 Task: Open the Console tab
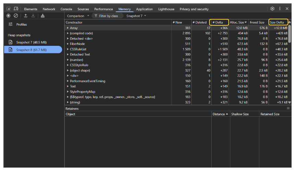click(x=66, y=9)
